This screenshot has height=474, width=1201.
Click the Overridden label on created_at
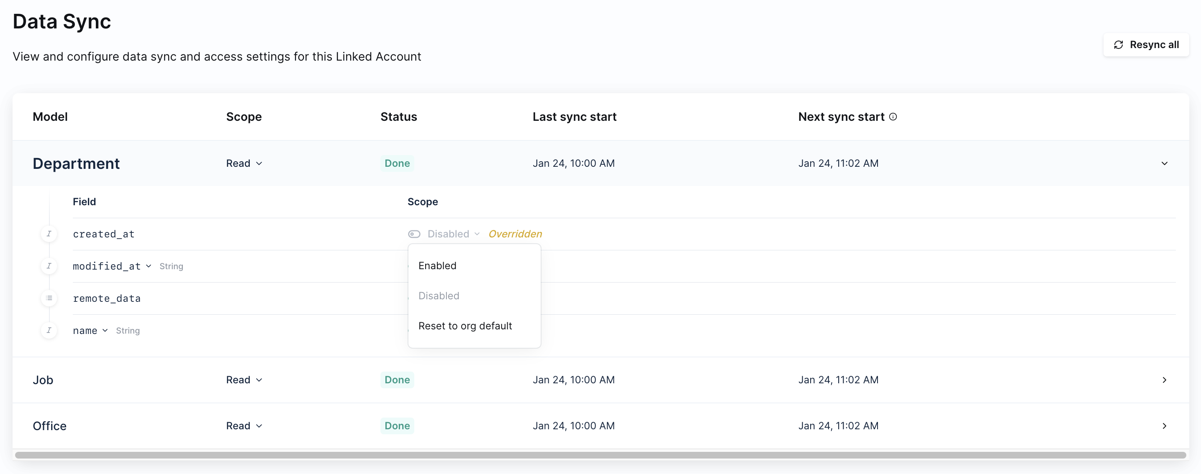(x=515, y=234)
